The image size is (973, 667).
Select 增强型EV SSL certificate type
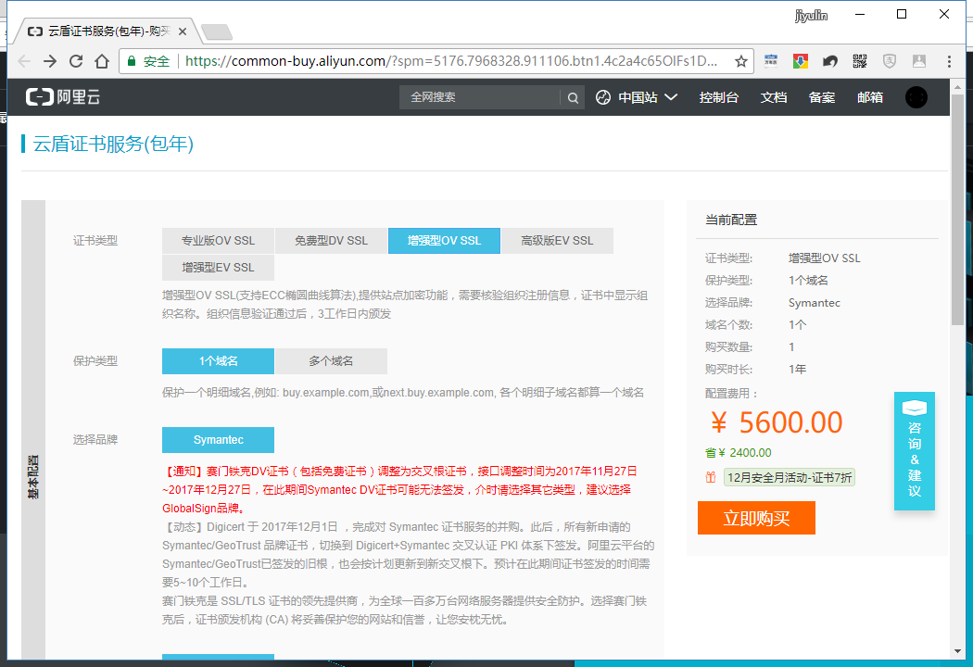click(218, 268)
